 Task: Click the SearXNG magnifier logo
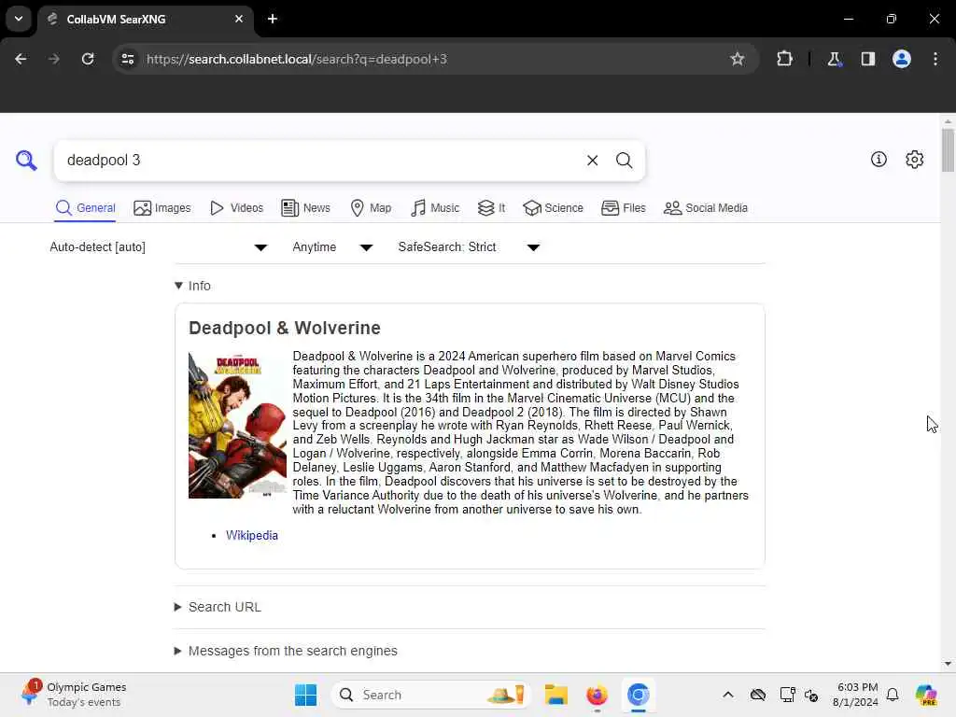pyautogui.click(x=26, y=161)
